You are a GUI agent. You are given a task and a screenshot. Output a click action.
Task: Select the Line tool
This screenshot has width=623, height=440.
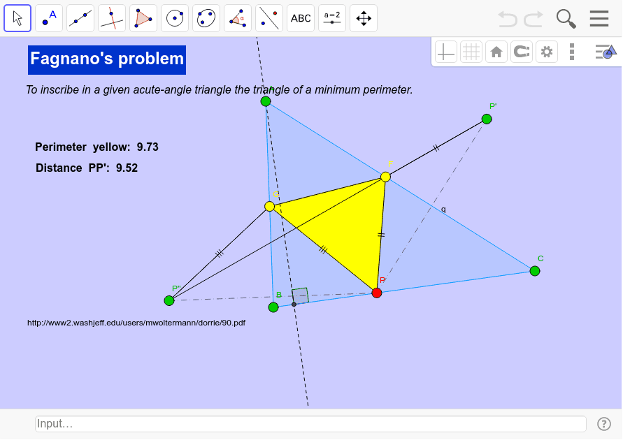coord(80,17)
